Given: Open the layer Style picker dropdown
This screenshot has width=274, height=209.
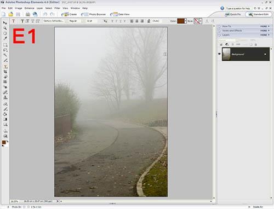Looking at the screenshot, I should [x=201, y=21].
